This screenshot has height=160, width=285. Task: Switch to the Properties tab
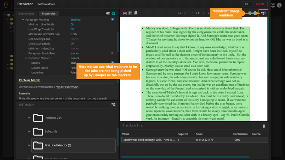49,13
